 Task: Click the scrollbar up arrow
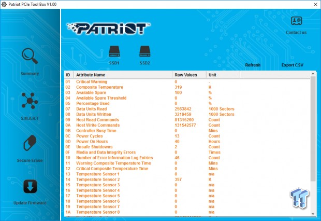pyautogui.click(x=313, y=74)
